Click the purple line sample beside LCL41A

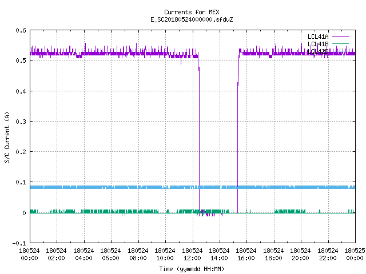(x=340, y=37)
